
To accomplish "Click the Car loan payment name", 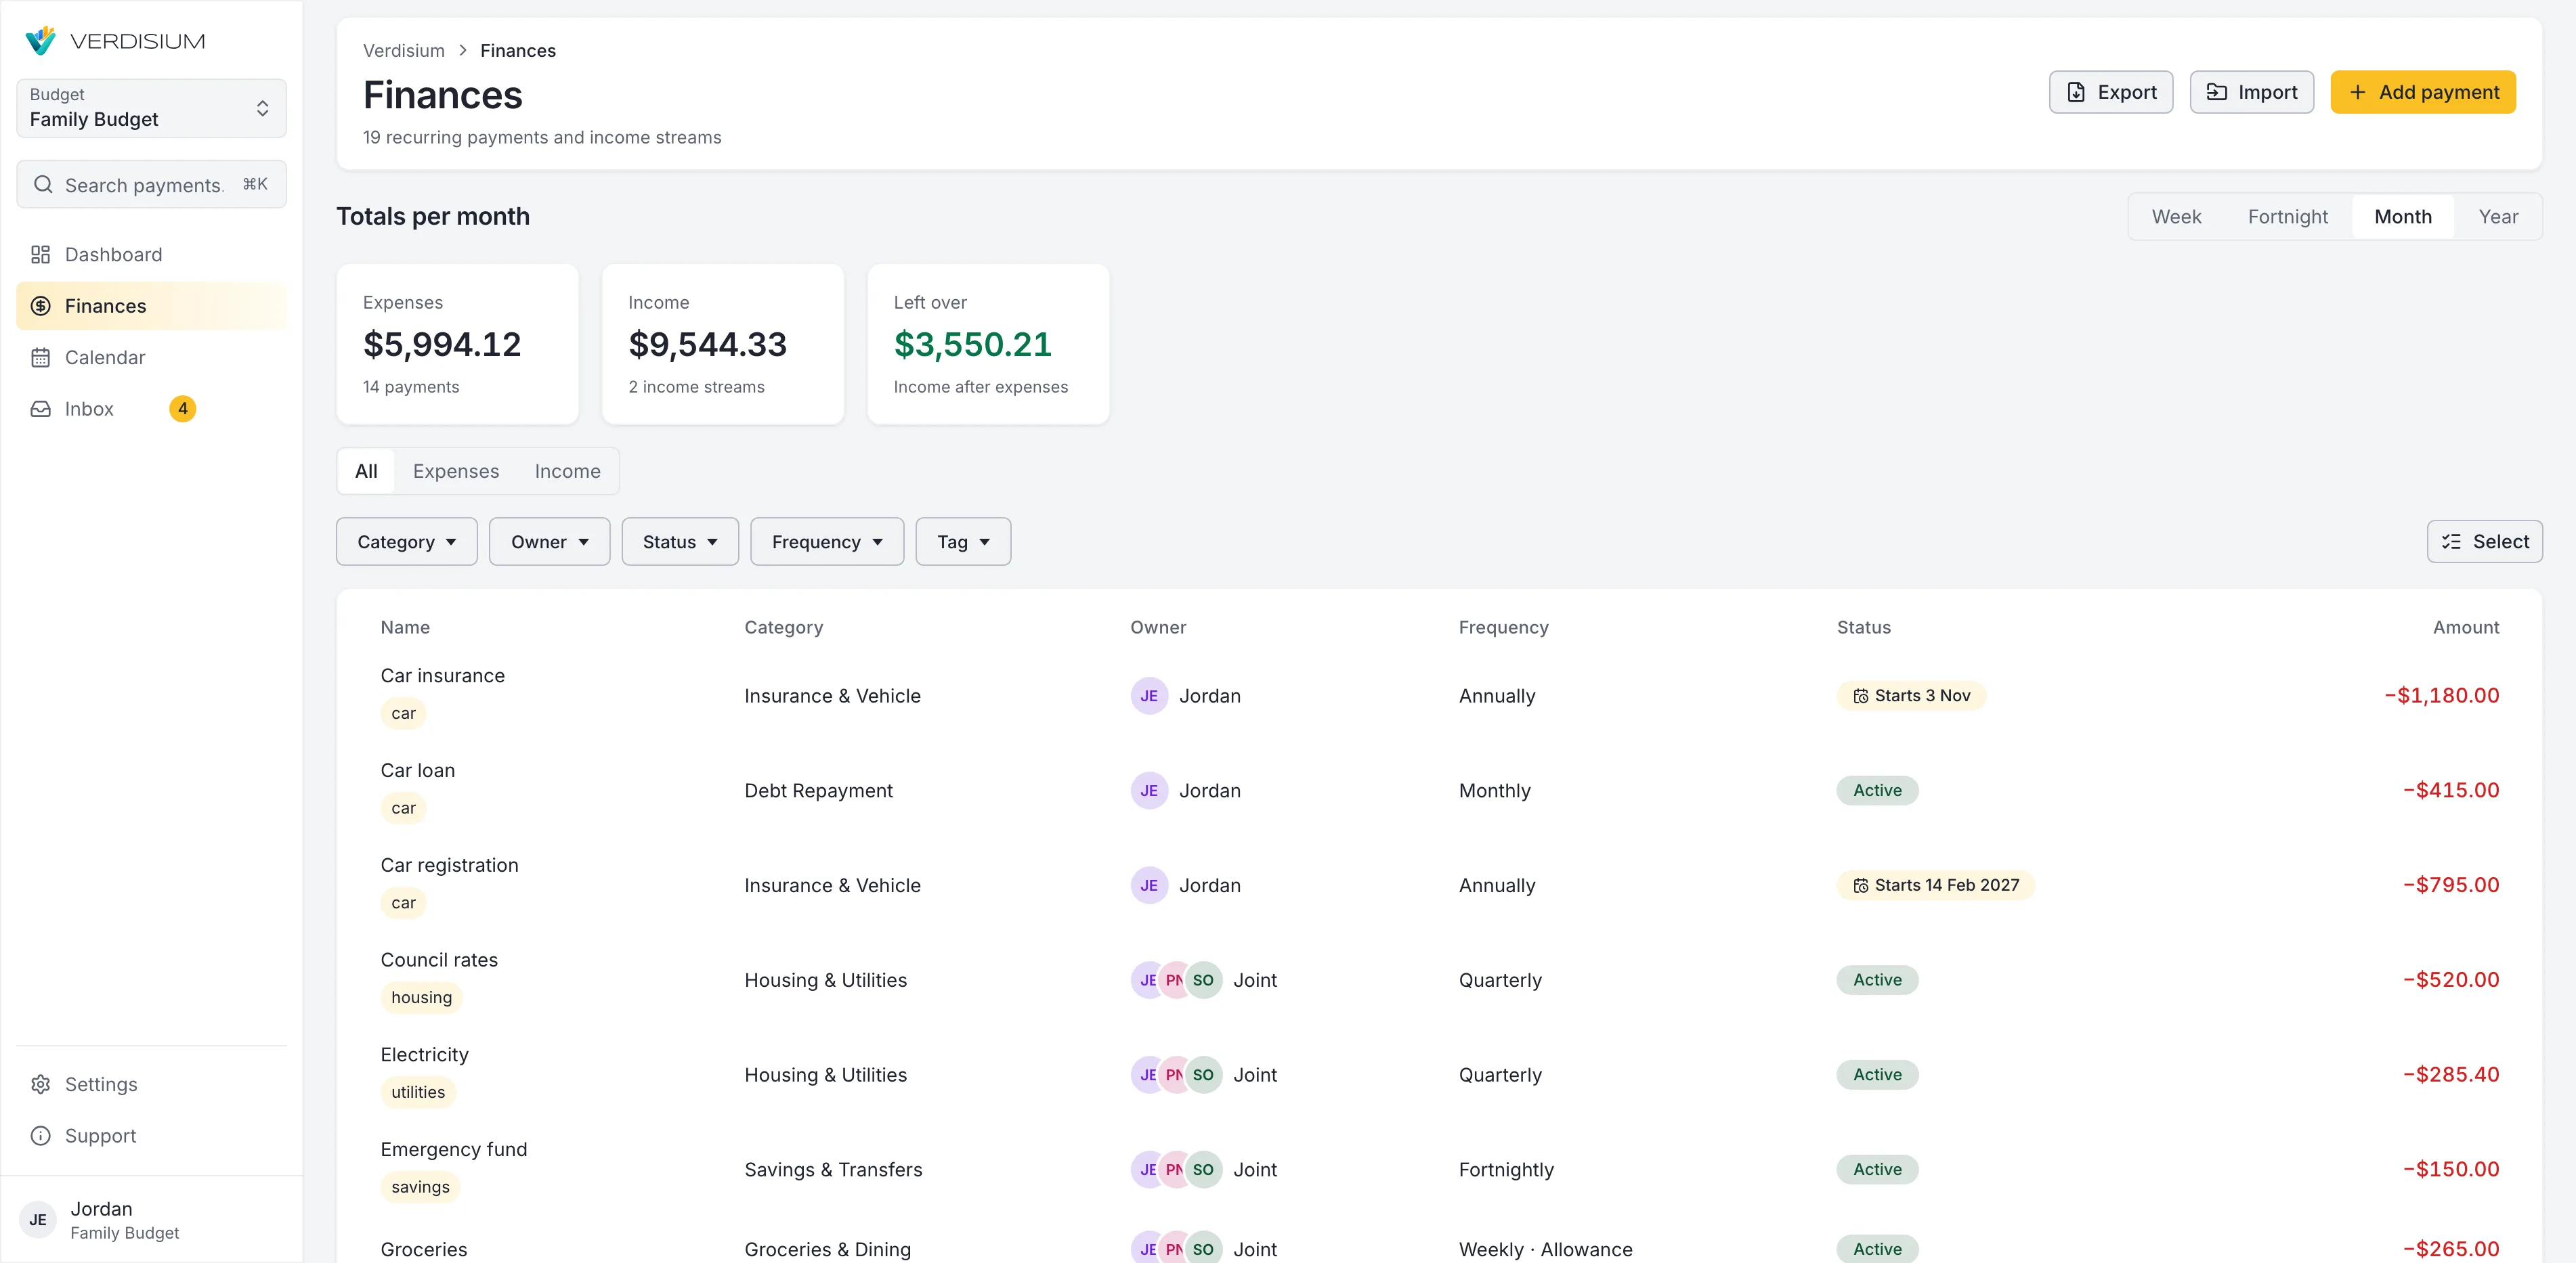I will 417,770.
